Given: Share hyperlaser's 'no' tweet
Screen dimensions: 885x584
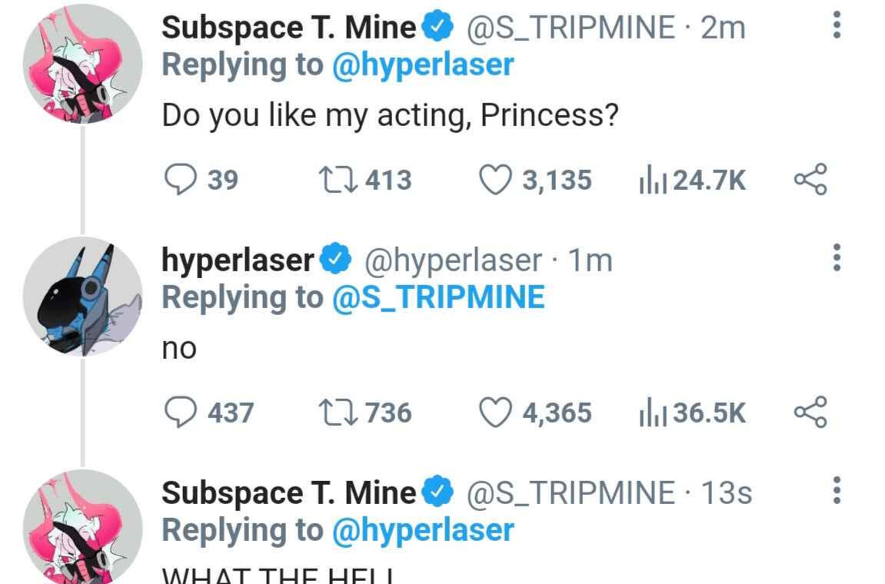Looking at the screenshot, I should tap(810, 412).
